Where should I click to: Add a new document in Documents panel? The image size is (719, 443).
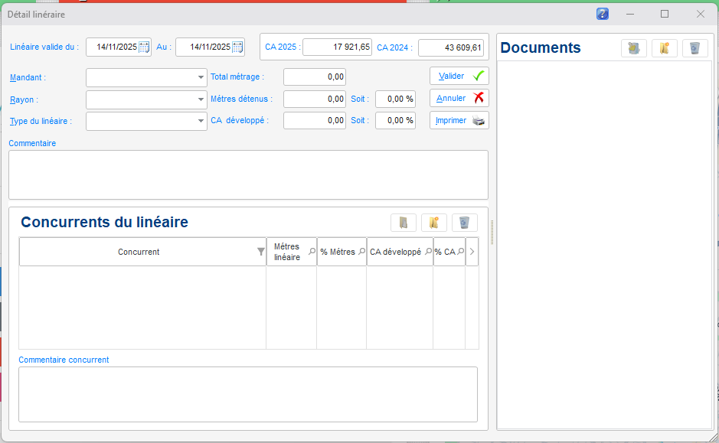pos(665,48)
